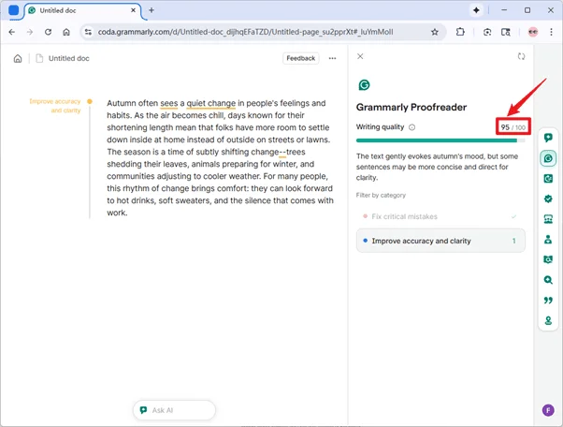Click the Grammarly Proofreader heading
This screenshot has height=427, width=563.
click(x=411, y=107)
